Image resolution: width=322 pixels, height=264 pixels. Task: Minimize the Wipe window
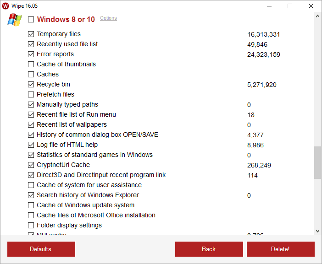269,6
